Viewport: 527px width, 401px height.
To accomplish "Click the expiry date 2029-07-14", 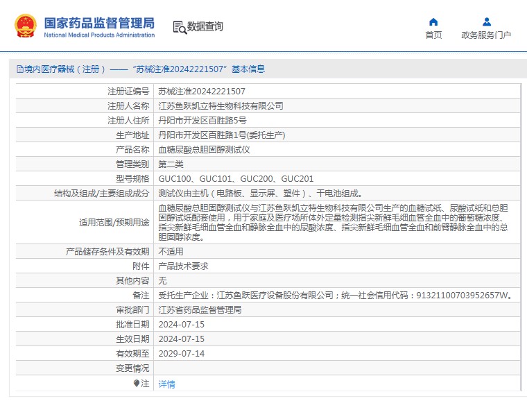I will [181, 354].
